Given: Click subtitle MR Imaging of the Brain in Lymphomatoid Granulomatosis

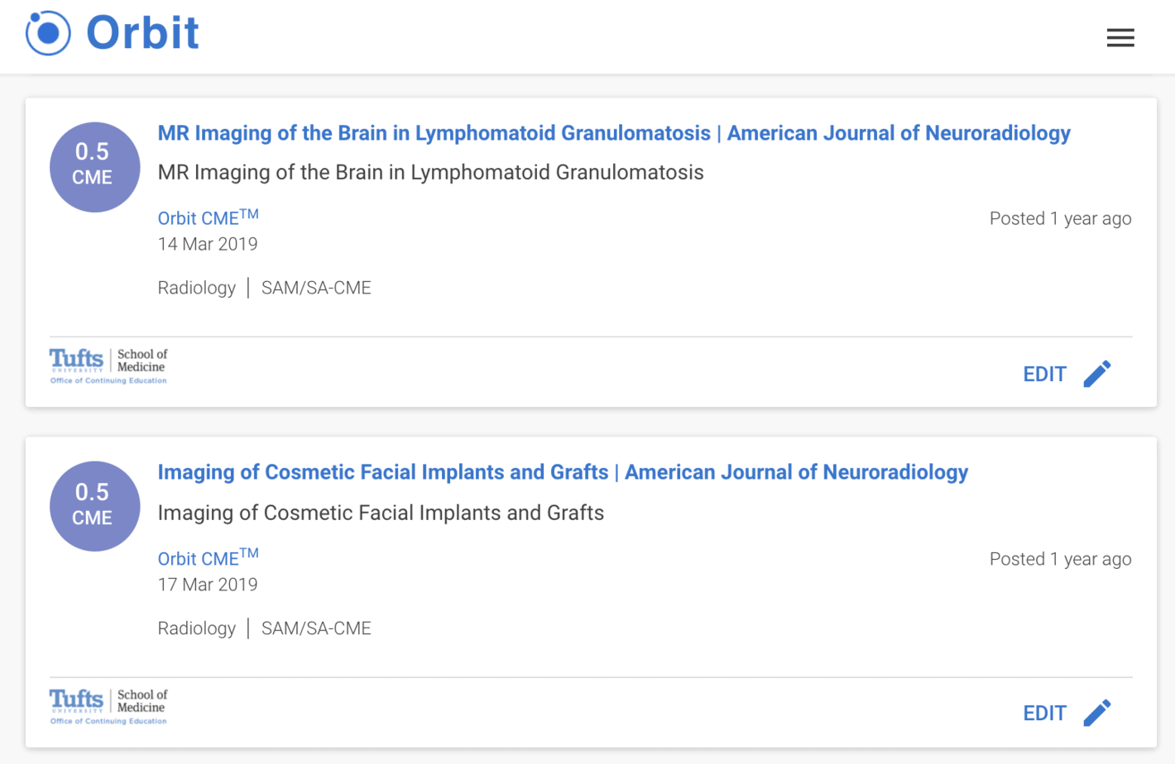Looking at the screenshot, I should [430, 172].
